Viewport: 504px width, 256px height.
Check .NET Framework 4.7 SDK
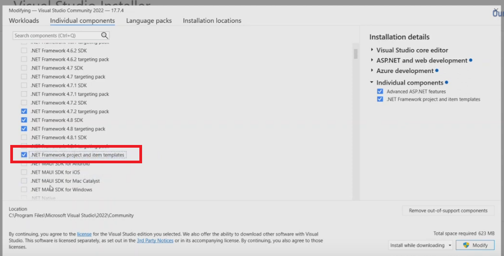[24, 68]
